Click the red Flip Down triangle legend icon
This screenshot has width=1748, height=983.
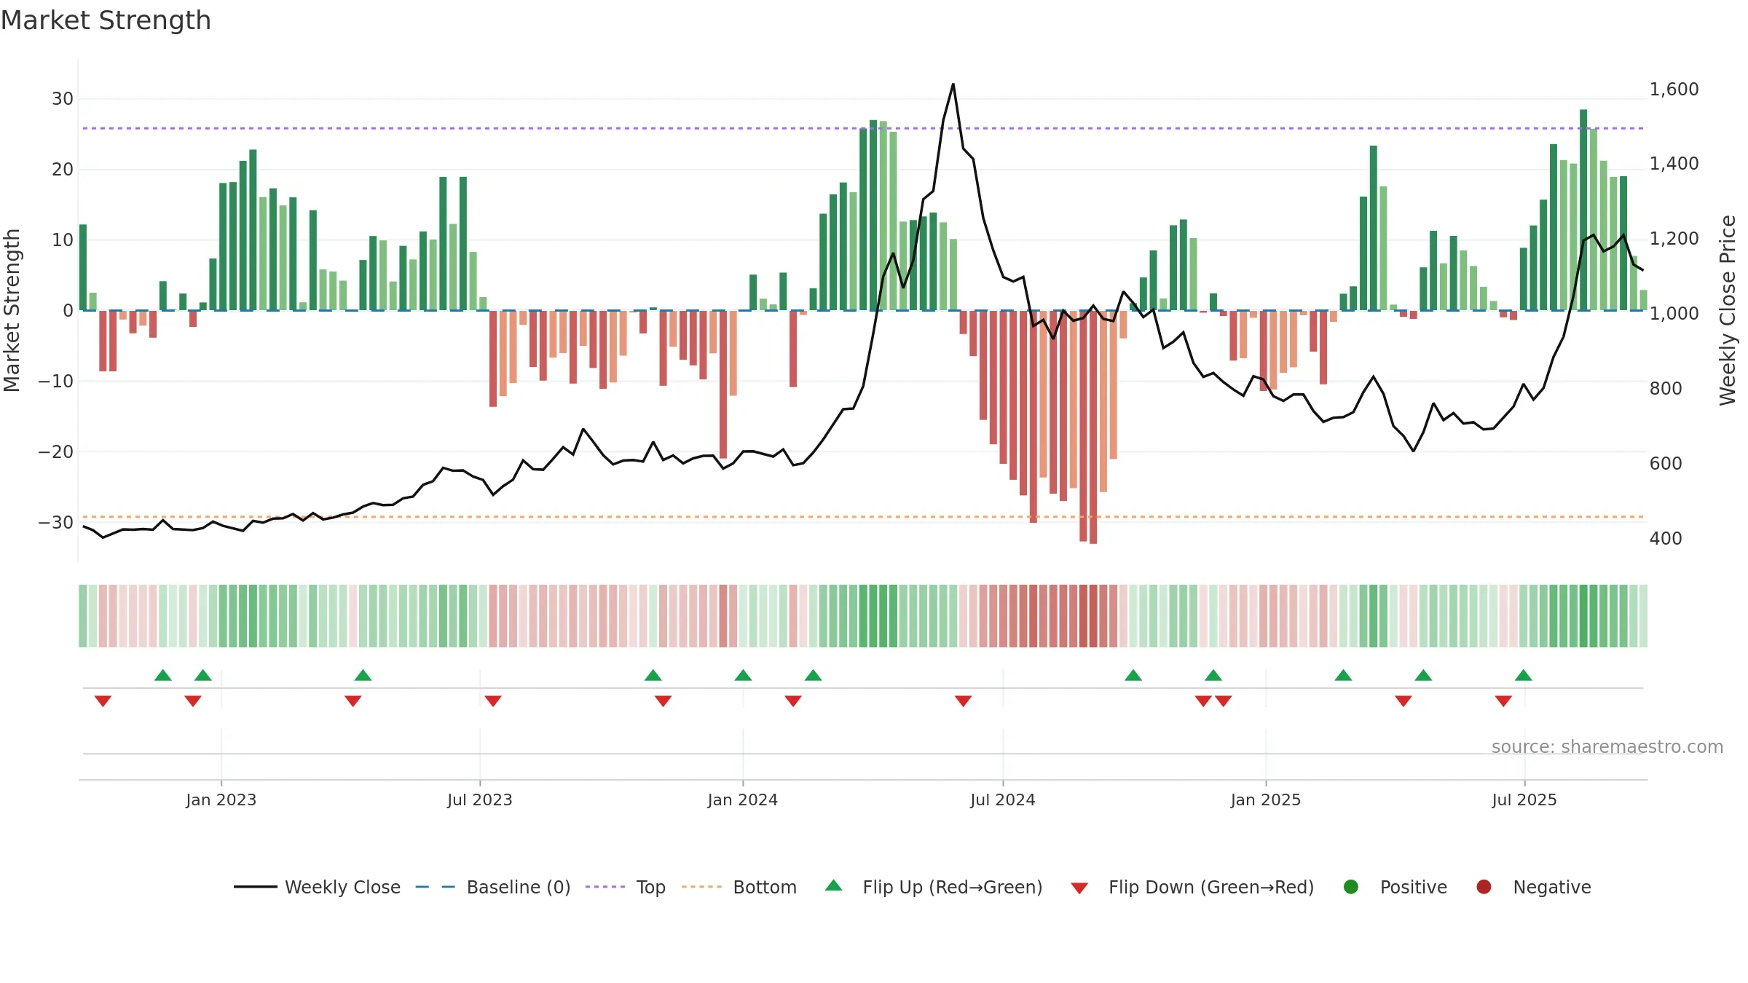(x=1080, y=888)
